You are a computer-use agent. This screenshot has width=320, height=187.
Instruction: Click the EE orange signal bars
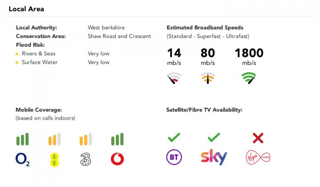tap(54, 139)
